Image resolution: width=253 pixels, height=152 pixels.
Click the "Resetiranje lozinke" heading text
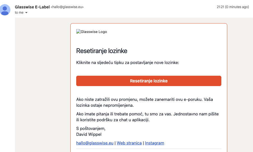tap(102, 51)
